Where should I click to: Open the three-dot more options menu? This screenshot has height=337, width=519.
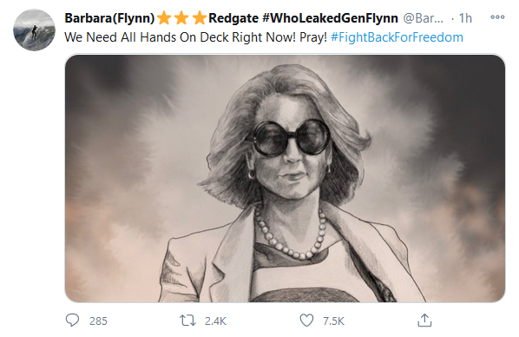click(497, 17)
